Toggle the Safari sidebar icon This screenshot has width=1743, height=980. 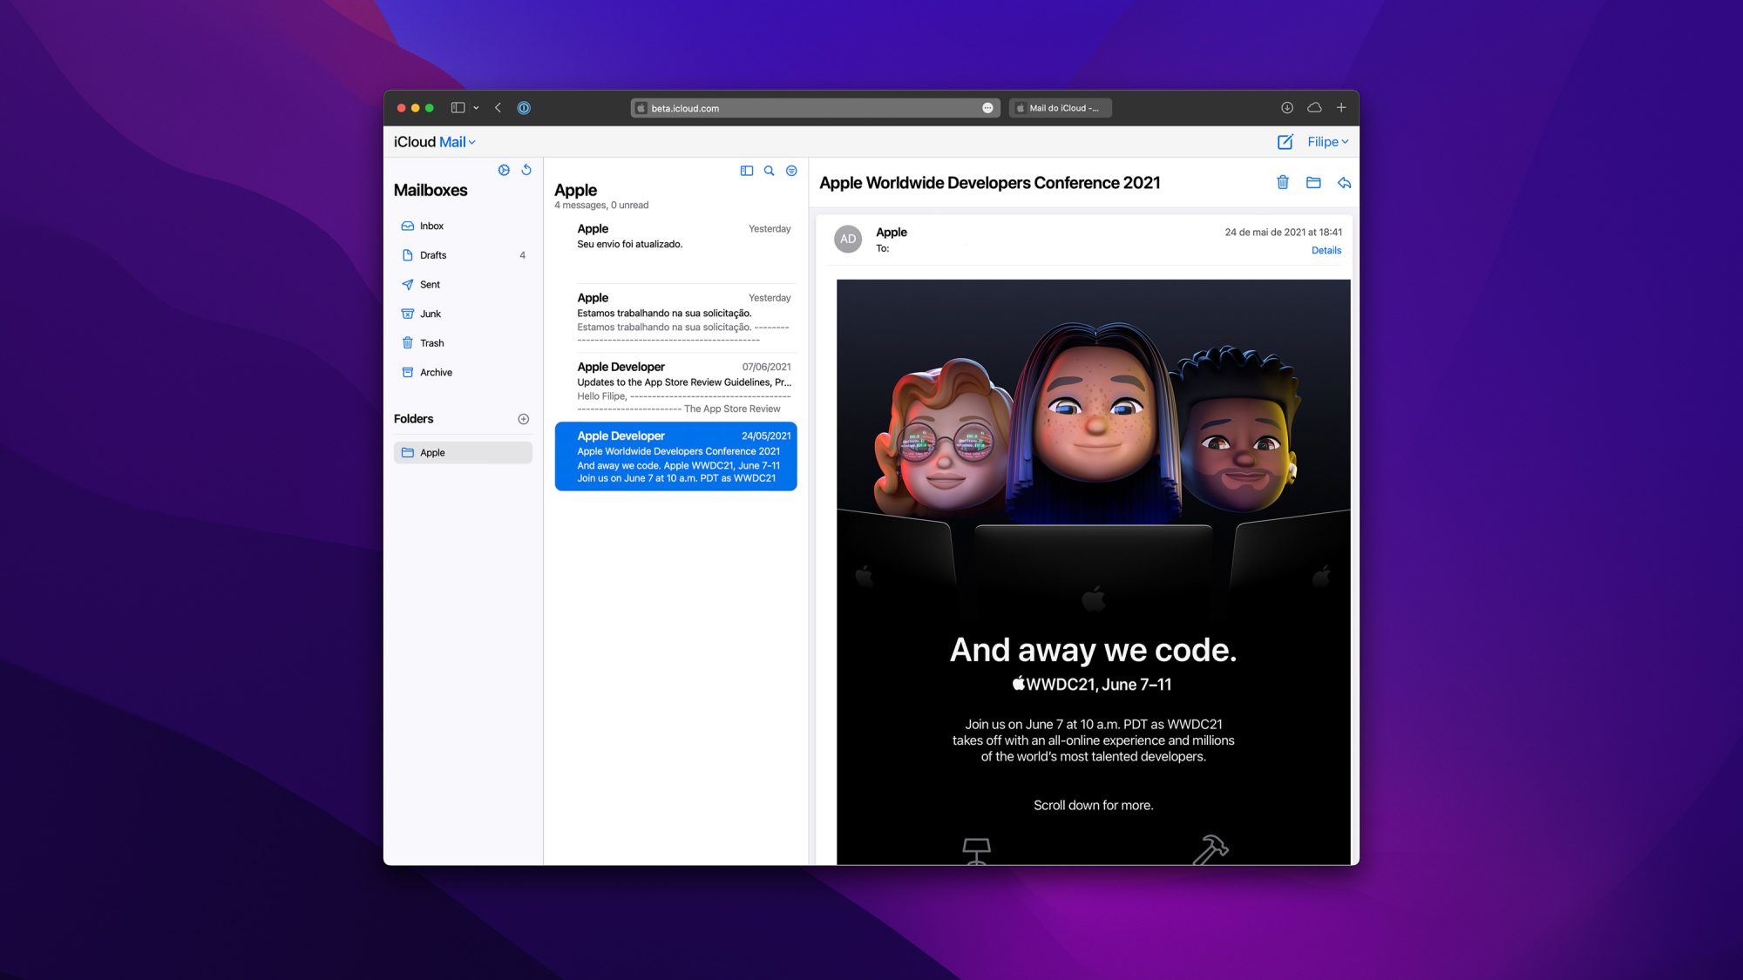coord(458,108)
